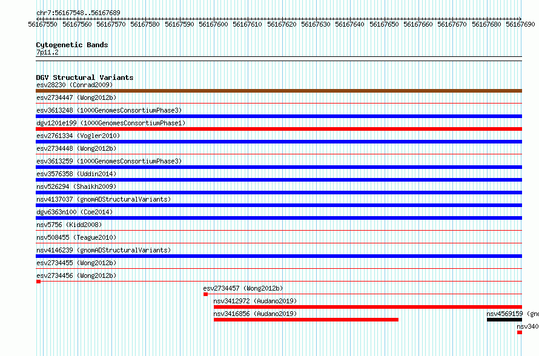Open the esv2734455 (Wong2012b) label

point(76,263)
